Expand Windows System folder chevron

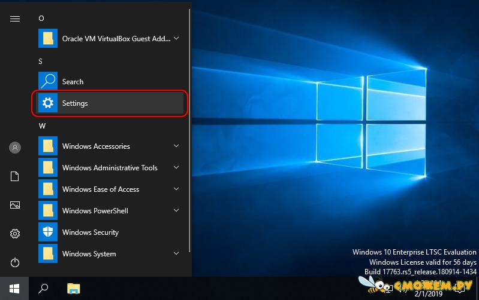pyautogui.click(x=176, y=253)
